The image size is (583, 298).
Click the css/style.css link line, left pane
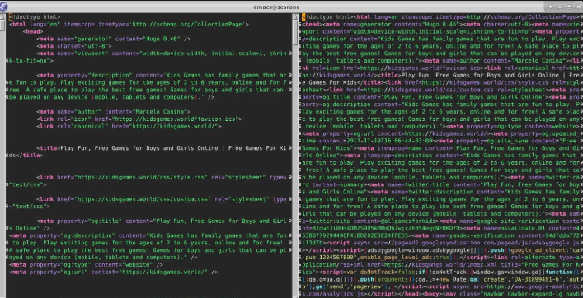[x=162, y=177]
